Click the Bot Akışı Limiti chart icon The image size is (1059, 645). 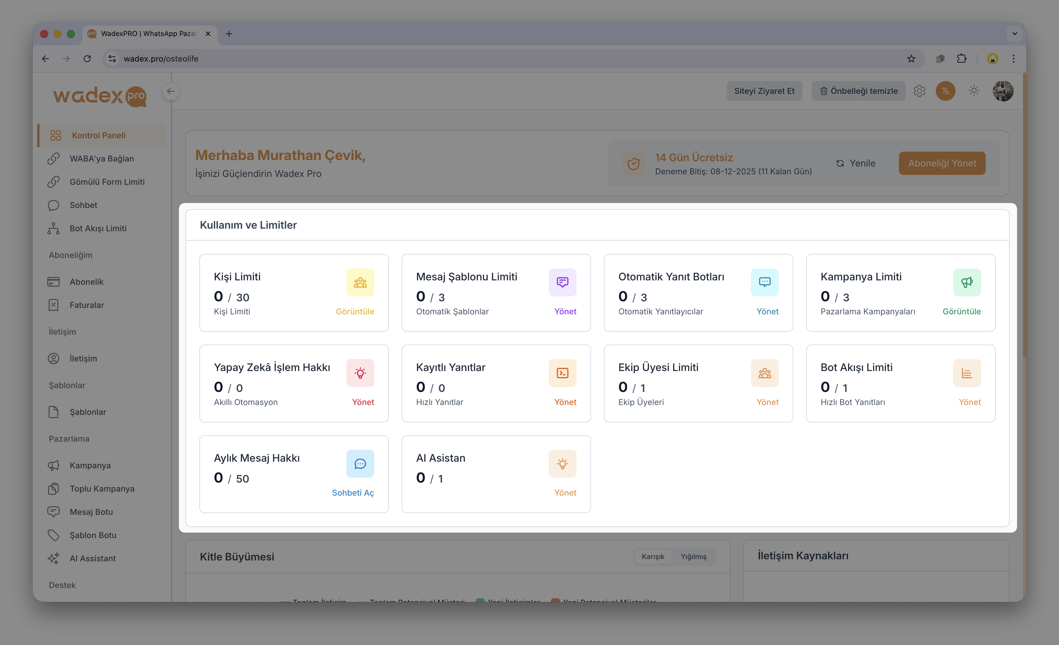pos(967,373)
